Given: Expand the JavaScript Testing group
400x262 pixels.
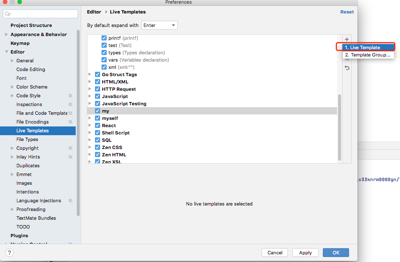Looking at the screenshot, I should [90, 103].
